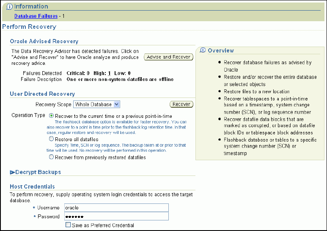Image resolution: width=327 pixels, height=231 pixels.
Task: Click the Information icon in header
Action: click(x=9, y=7)
